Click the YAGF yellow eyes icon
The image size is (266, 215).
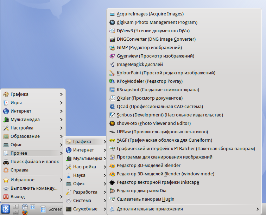(x=112, y=140)
